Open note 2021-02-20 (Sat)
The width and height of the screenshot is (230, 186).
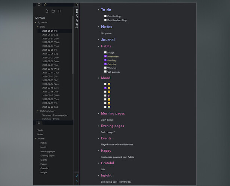pyautogui.click(x=50, y=107)
